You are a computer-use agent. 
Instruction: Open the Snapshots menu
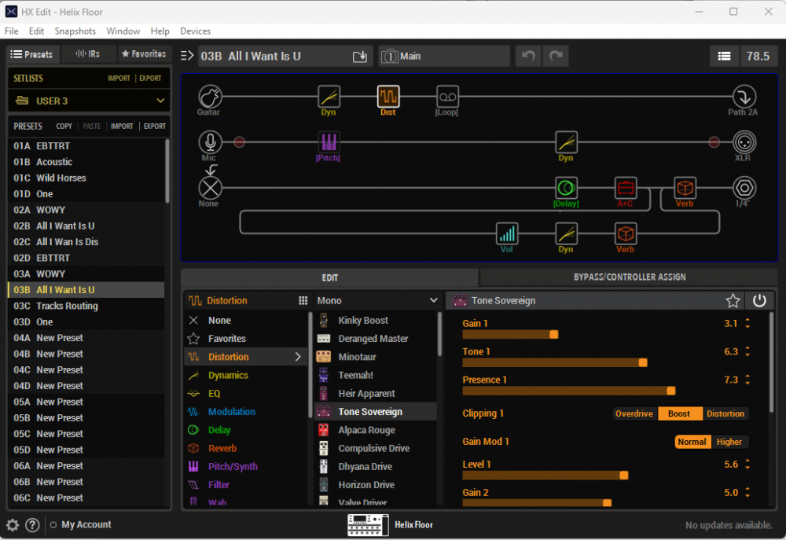point(75,31)
